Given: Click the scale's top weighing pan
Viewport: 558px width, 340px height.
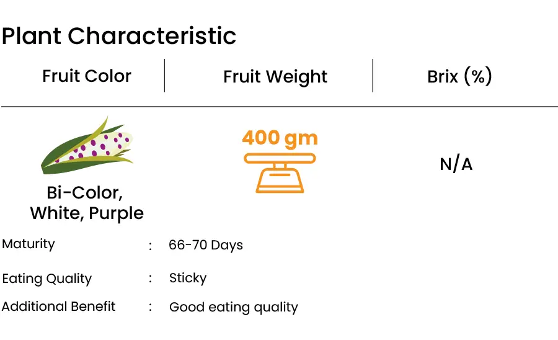Looking at the screenshot, I should pyautogui.click(x=280, y=158).
